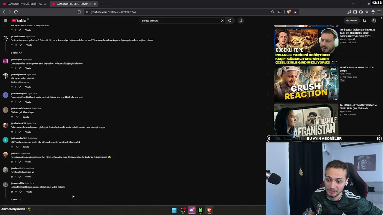
Task: Switch to the CANBEQUİT Y*RRAĞI YEDİ tab
Action: click(25, 4)
